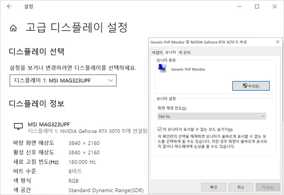The width and height of the screenshot is (284, 195).
Task: Click the 160.000 Hz refresh rate value
Action: tap(82, 162)
